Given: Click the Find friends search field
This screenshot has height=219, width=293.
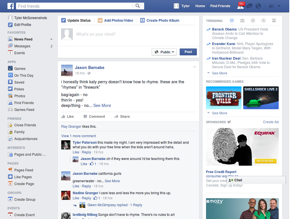Looking at the screenshot, I should [74, 6].
